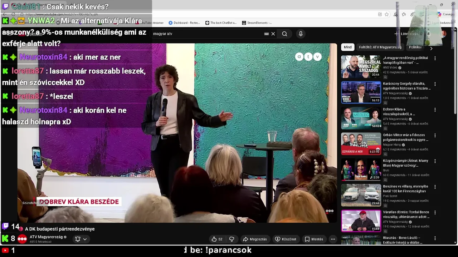Open ATV Magyarország channel avatar
458x257 pixels.
22,239
